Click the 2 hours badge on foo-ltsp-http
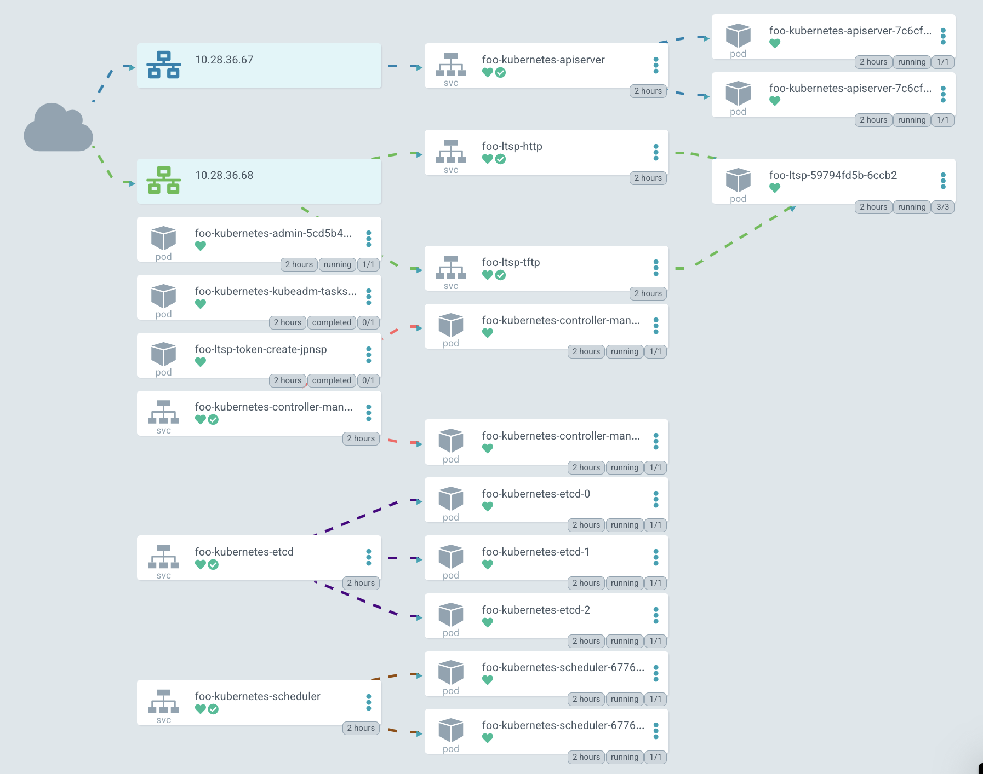This screenshot has height=774, width=983. 648,178
